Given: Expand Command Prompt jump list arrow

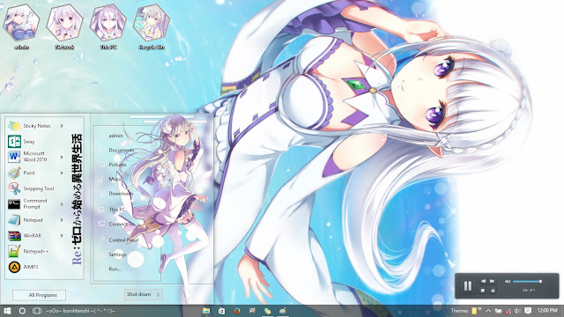Looking at the screenshot, I should coord(62,204).
